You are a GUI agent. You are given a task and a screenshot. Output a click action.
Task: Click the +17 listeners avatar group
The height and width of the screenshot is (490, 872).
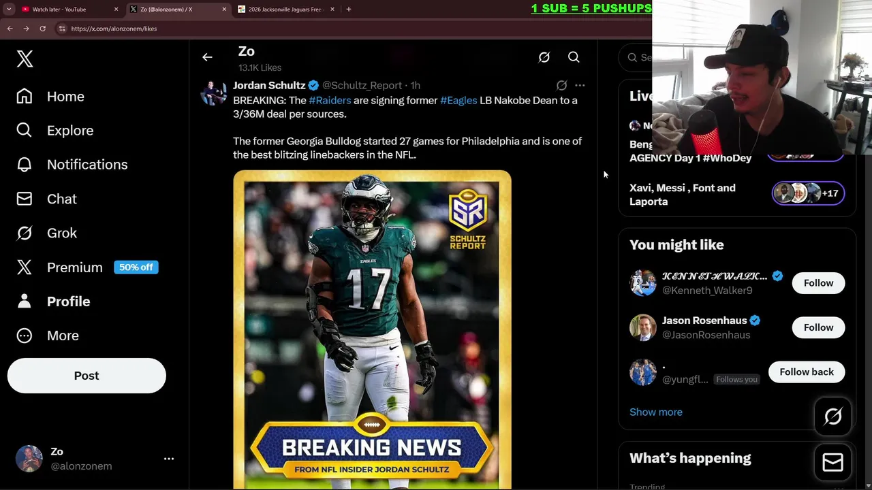[809, 193]
